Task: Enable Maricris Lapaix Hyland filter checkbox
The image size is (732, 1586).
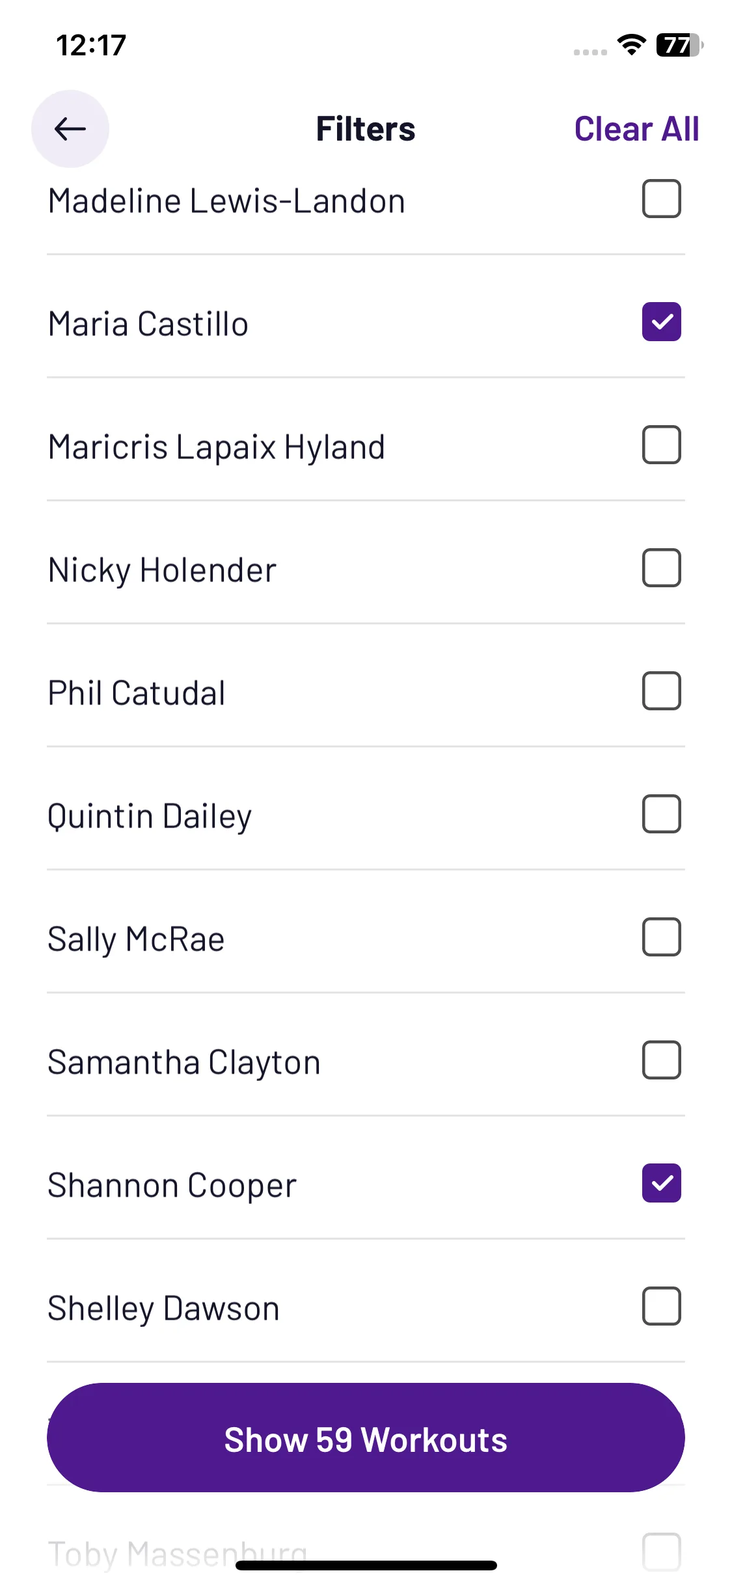Action: 661,445
